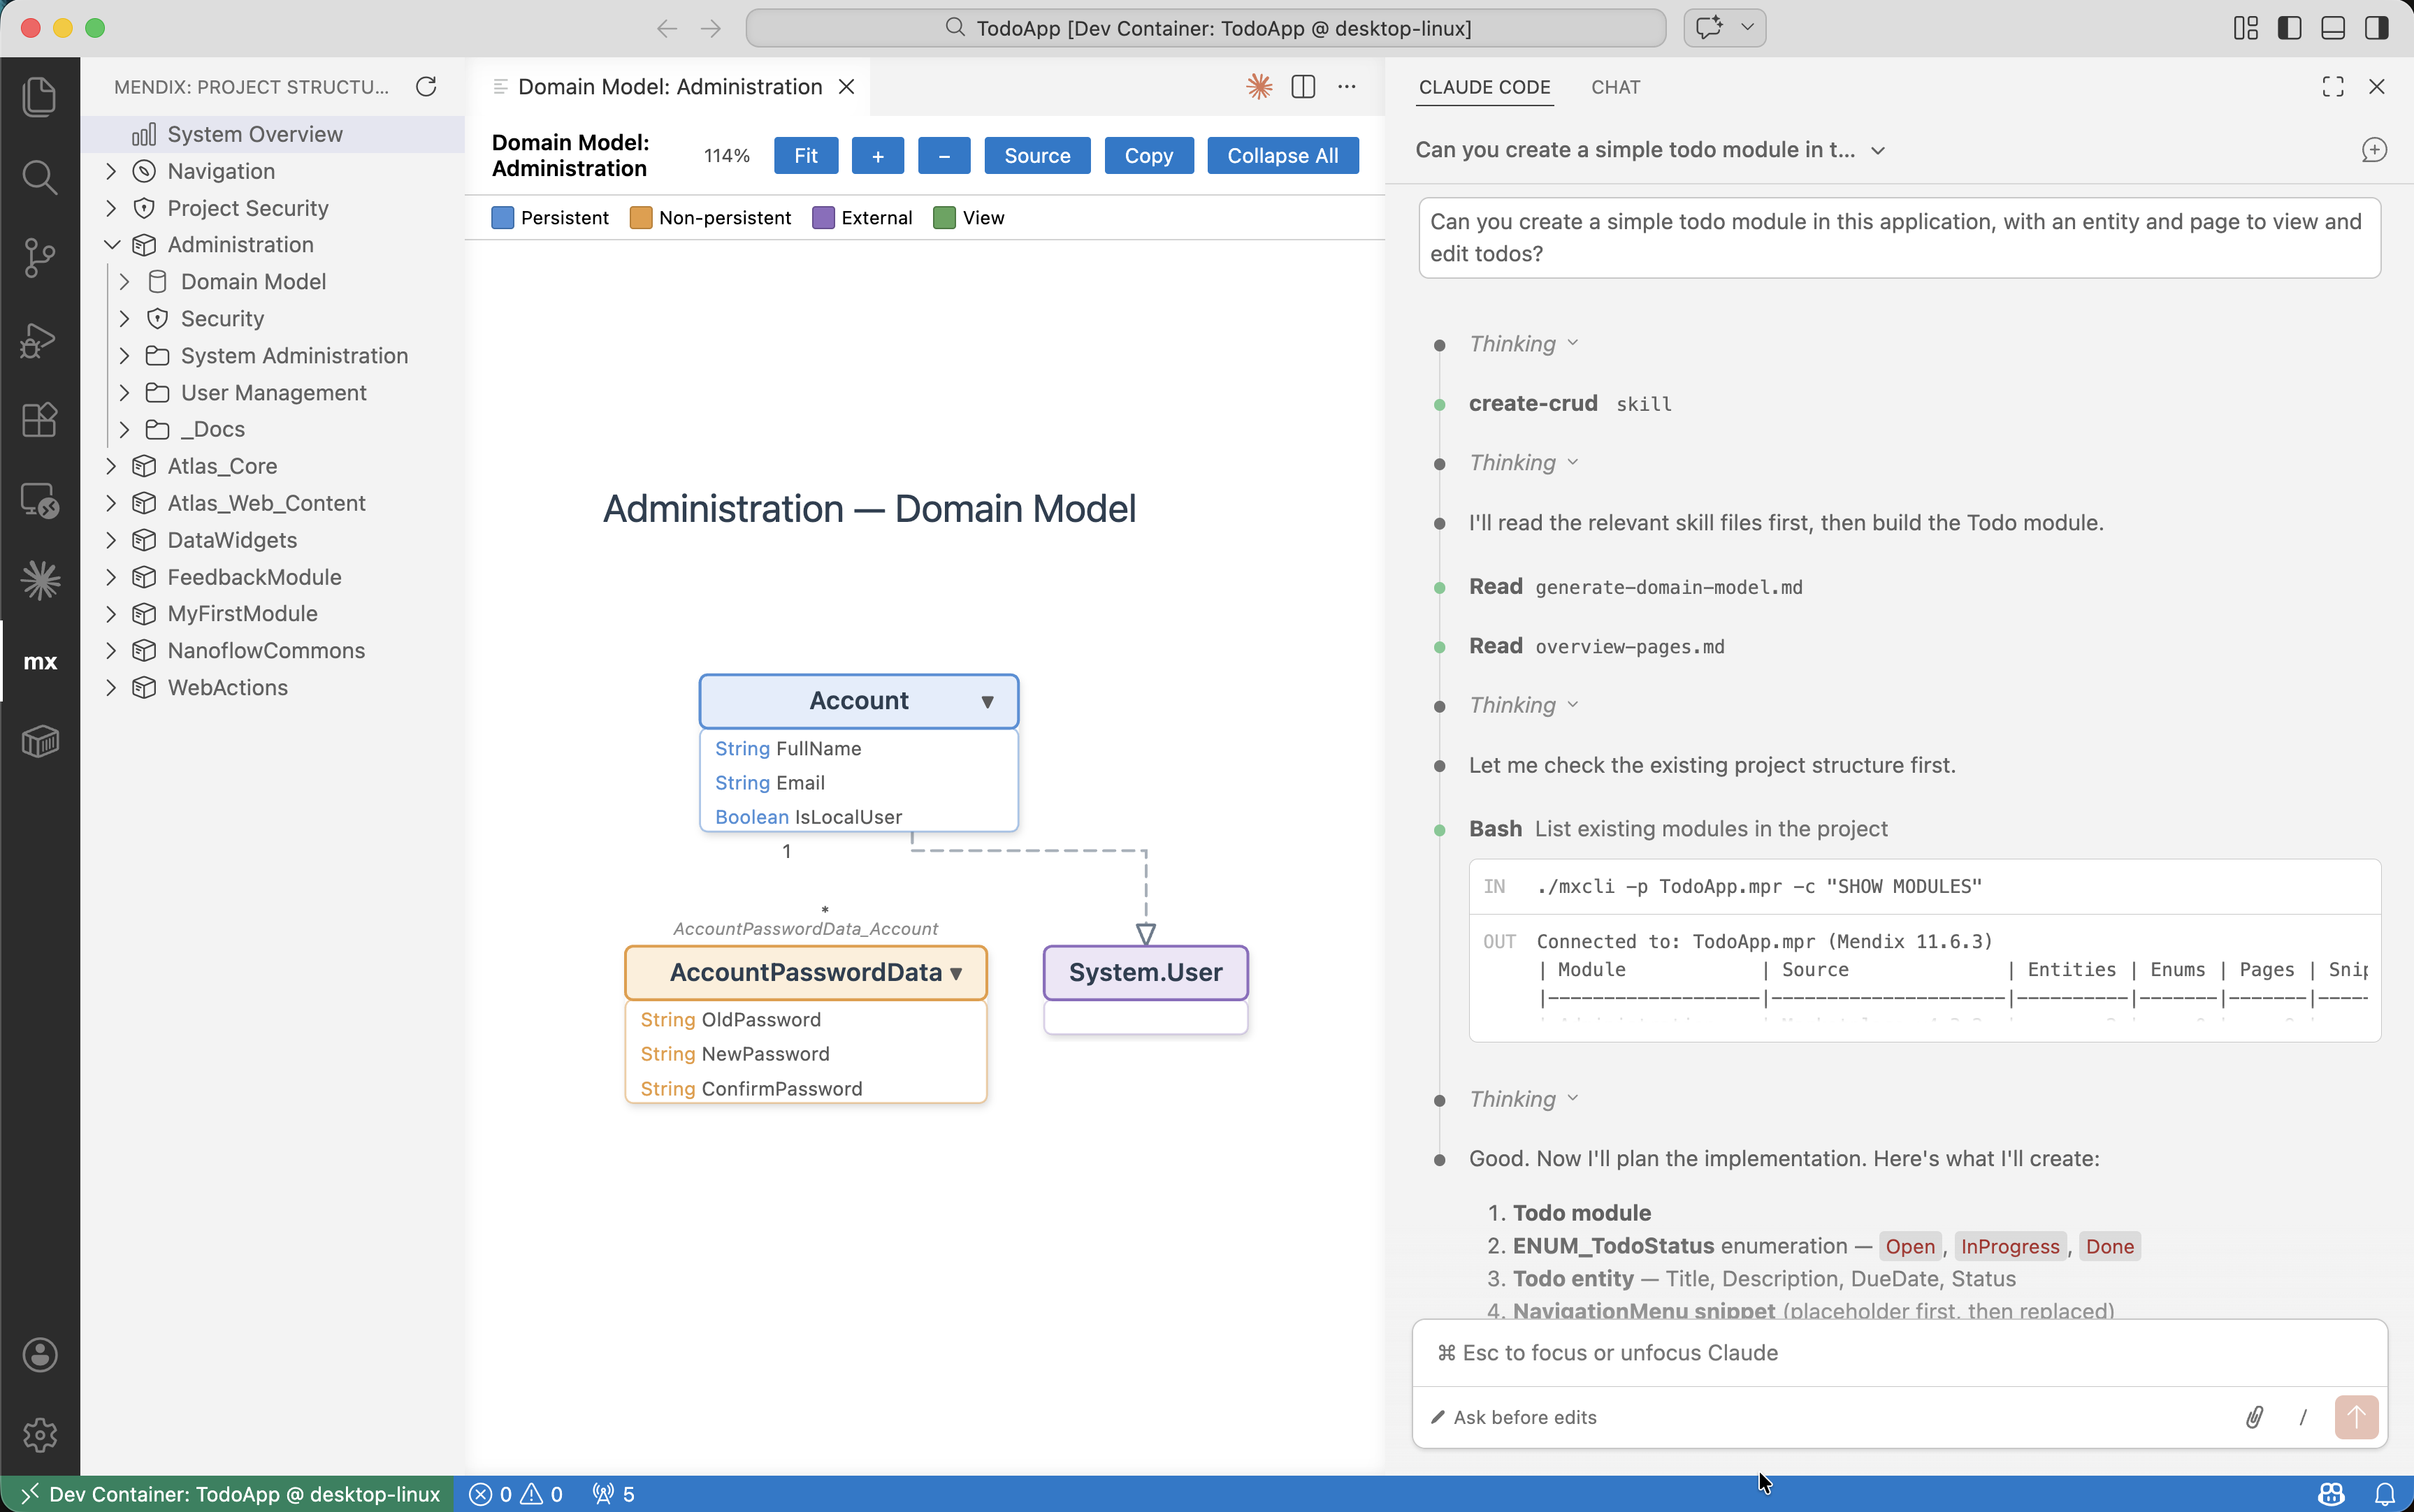The width and height of the screenshot is (2414, 1512).
Task: Send the message to Claude
Action: point(2356,1417)
